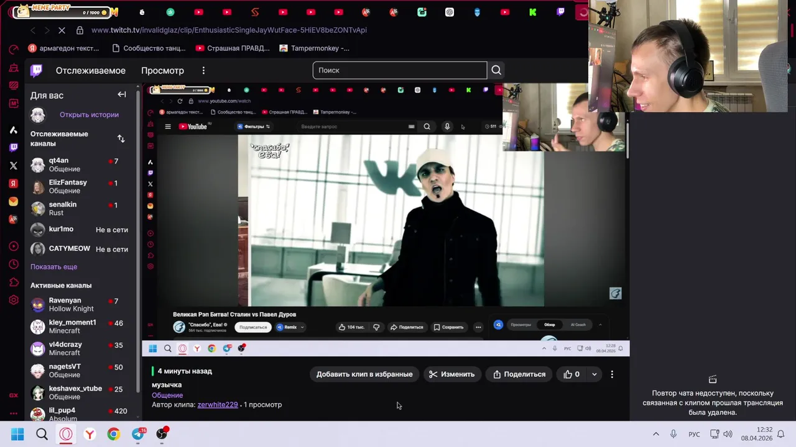Focus the Поиск search field
The height and width of the screenshot is (447, 796).
[400, 70]
